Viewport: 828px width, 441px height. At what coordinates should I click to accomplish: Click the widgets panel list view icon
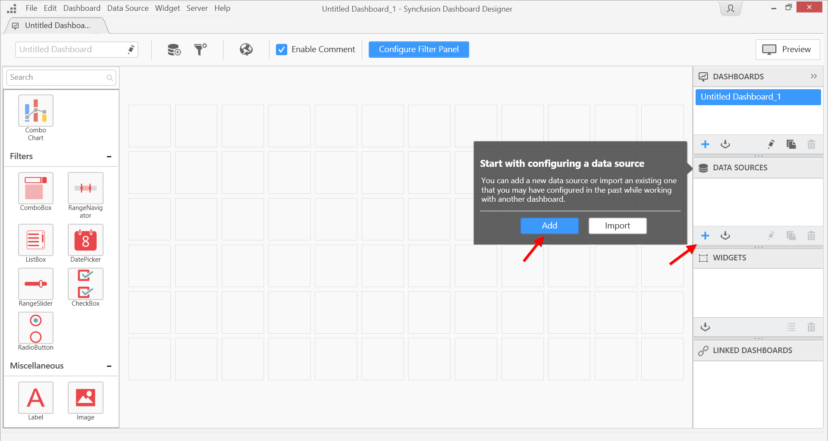(791, 327)
